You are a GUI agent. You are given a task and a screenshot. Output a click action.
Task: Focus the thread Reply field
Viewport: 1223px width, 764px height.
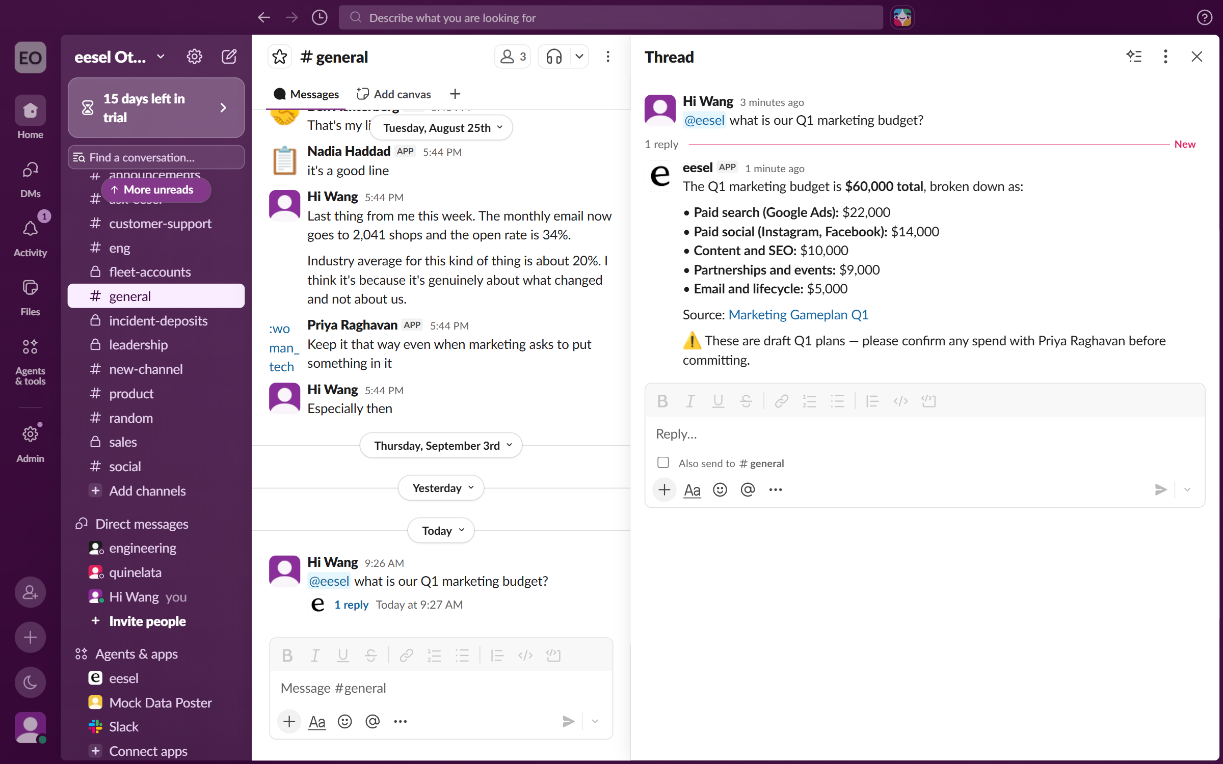pos(924,434)
